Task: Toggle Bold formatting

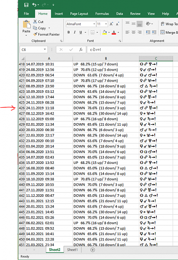Action: pyautogui.click(x=69, y=32)
